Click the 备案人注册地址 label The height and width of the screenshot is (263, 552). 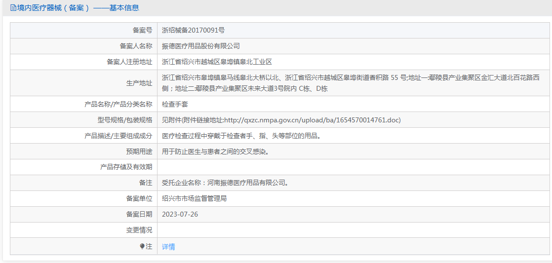pos(129,62)
